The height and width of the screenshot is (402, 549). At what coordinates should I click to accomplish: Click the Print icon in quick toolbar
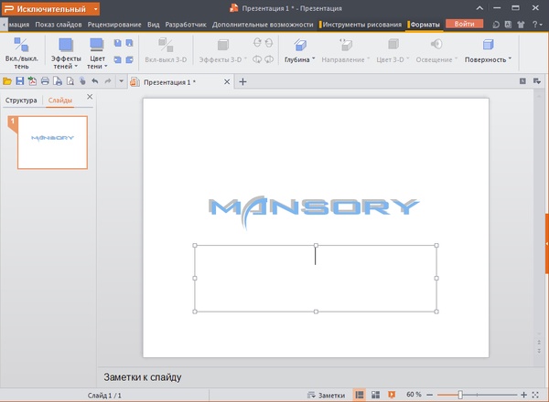coord(44,81)
